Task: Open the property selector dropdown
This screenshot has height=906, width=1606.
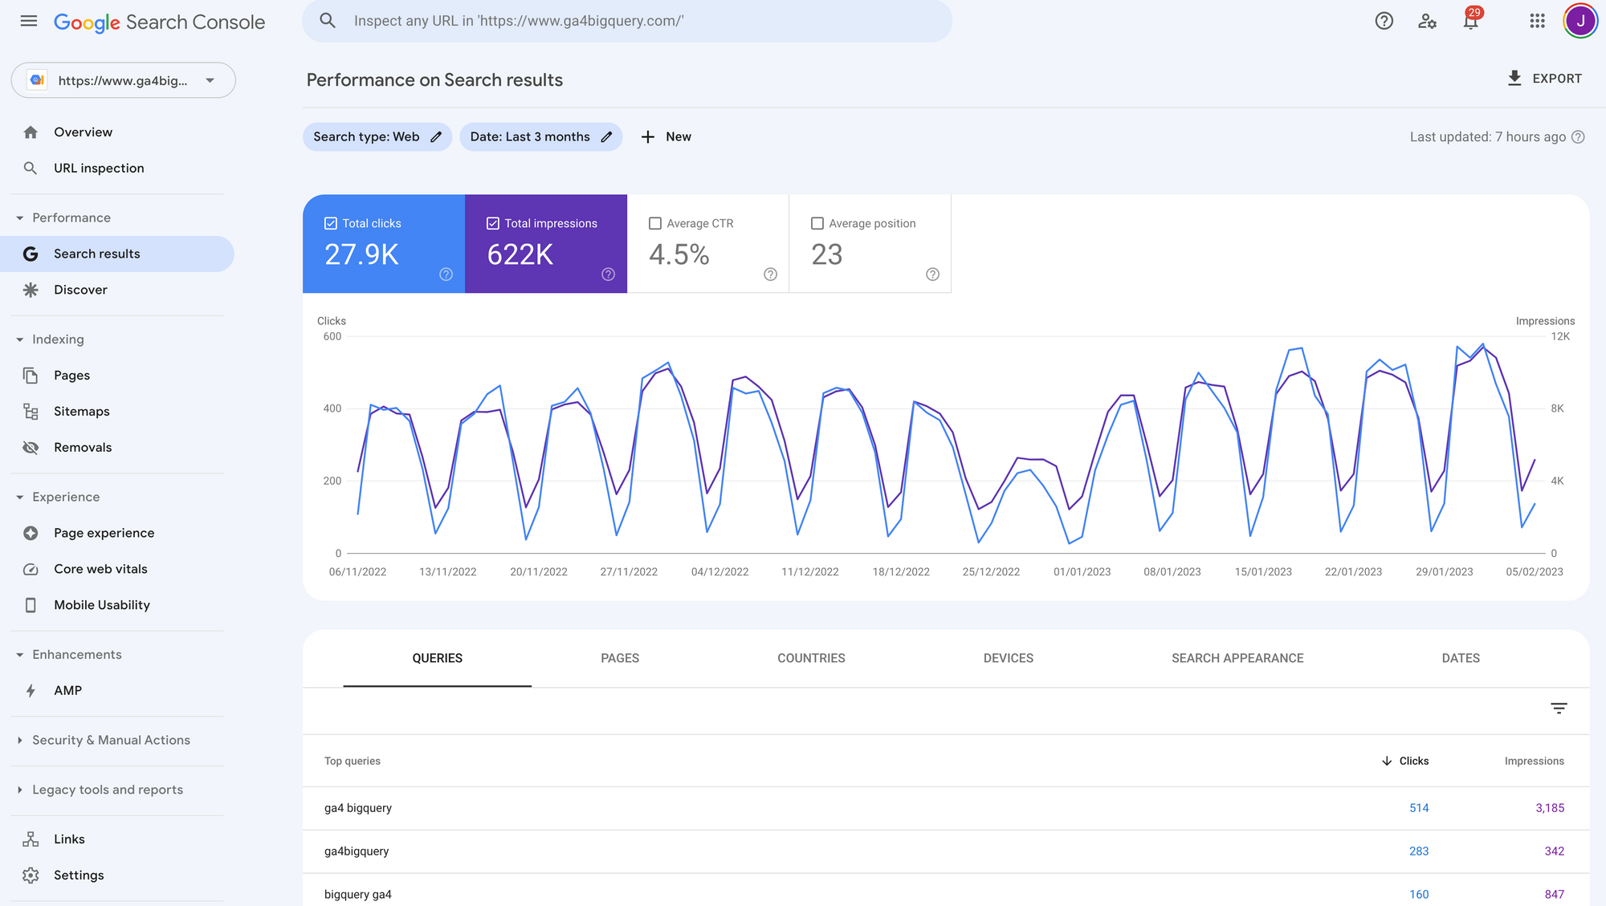Action: (123, 80)
